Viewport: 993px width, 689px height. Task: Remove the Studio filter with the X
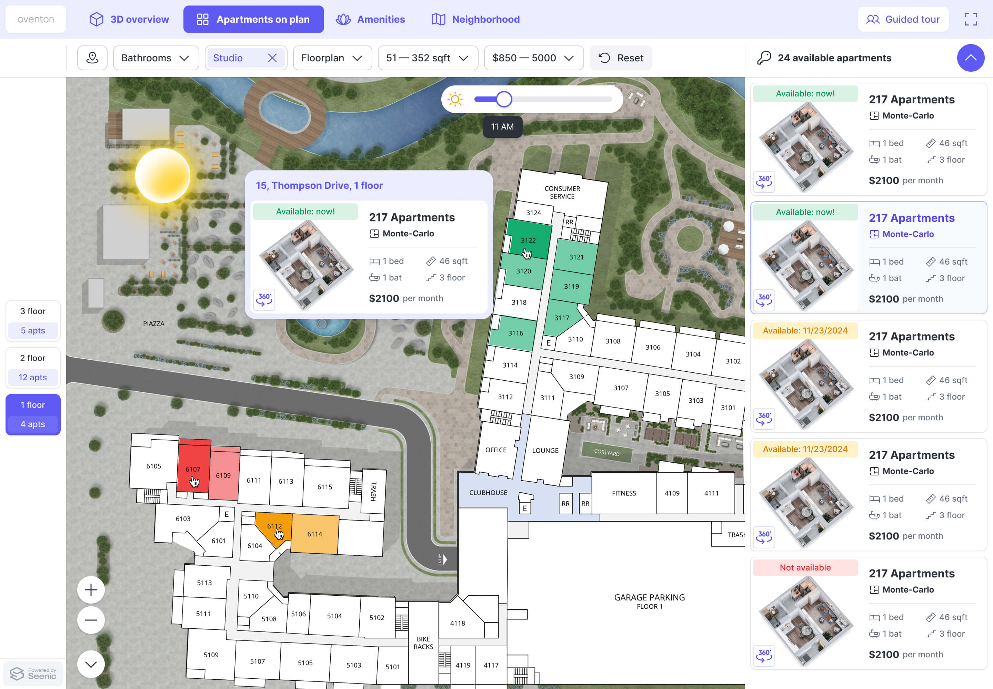click(x=272, y=58)
